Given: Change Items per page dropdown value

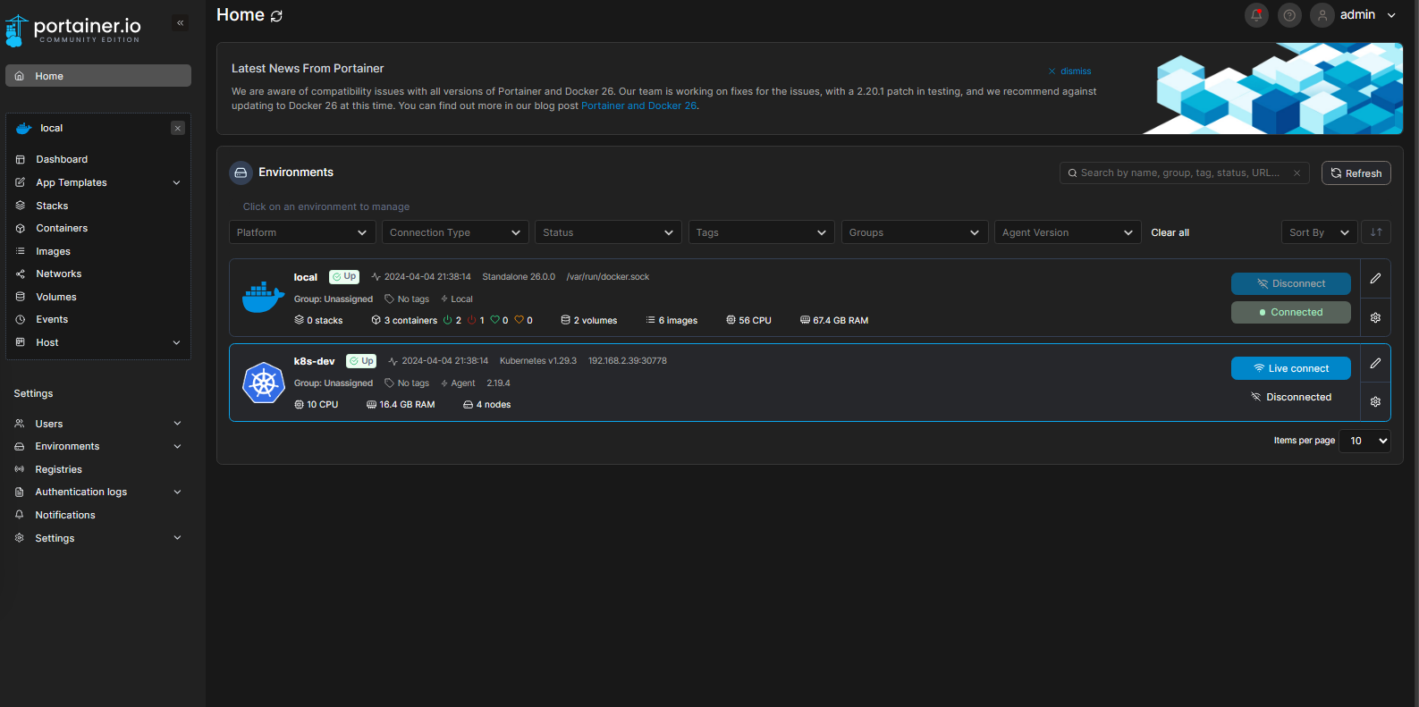Looking at the screenshot, I should (1364, 441).
